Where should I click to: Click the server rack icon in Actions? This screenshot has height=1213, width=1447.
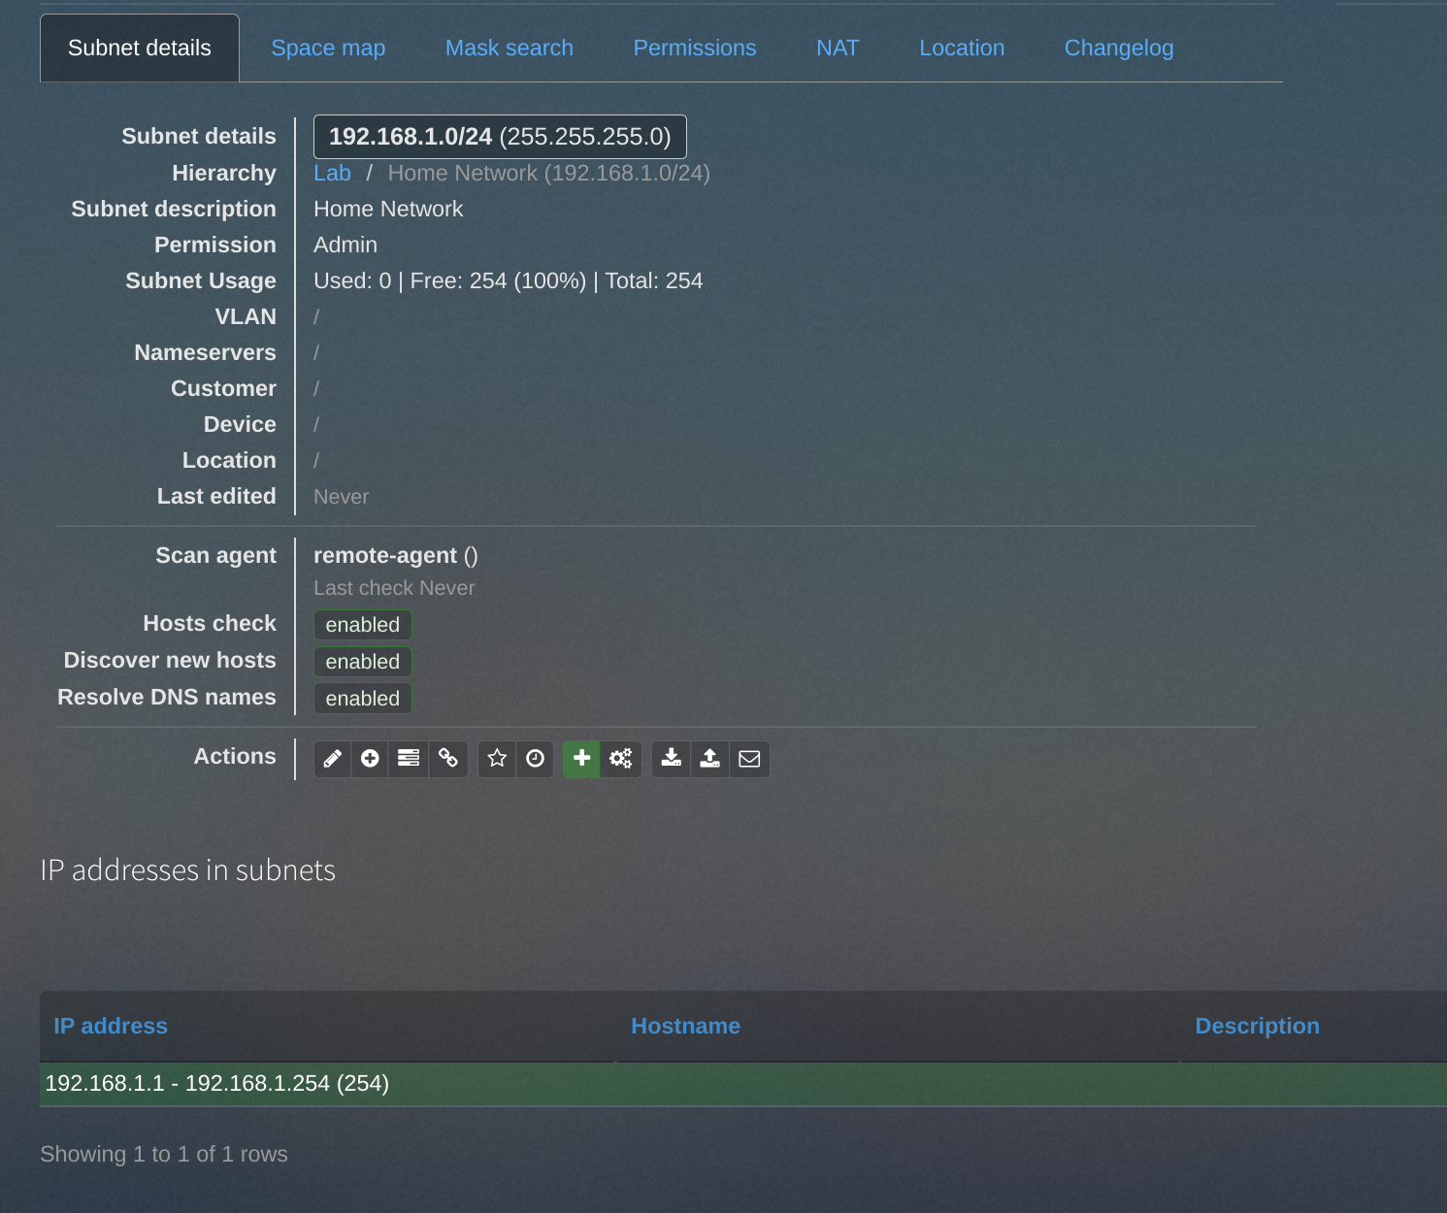(409, 759)
